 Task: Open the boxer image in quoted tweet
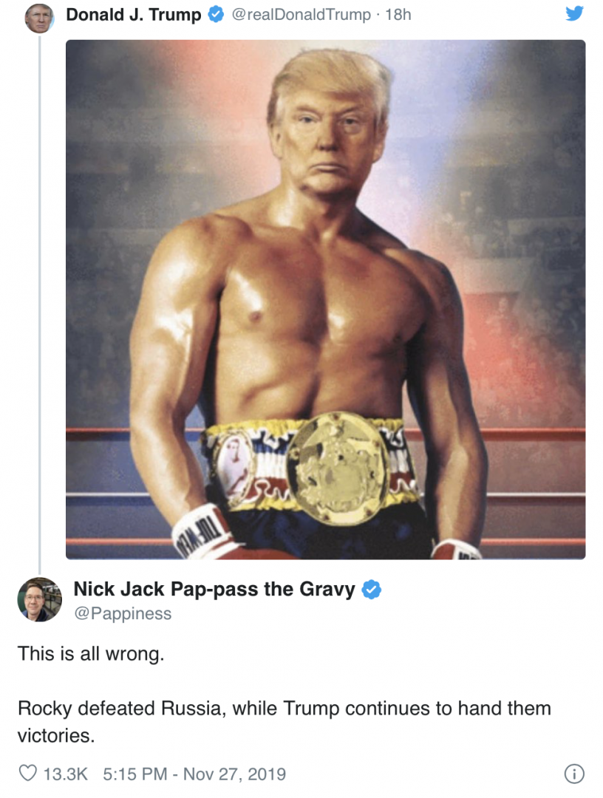tap(326, 299)
